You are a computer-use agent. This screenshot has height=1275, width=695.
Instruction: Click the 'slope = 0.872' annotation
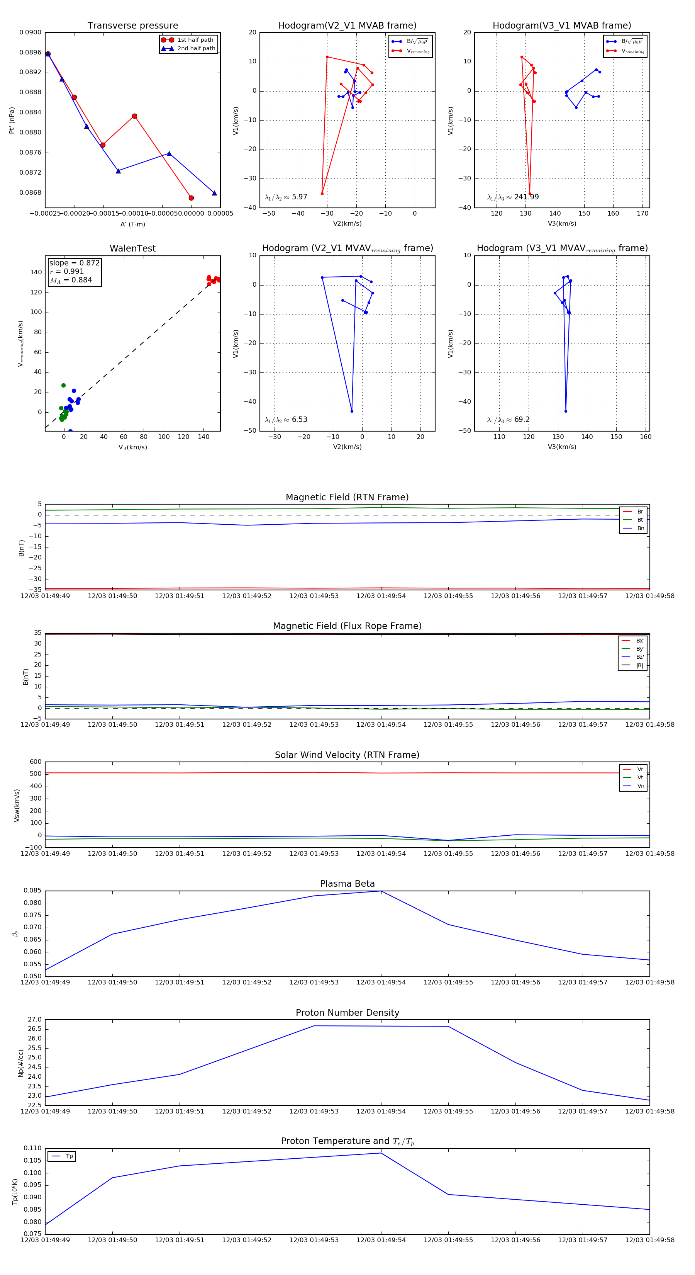(74, 263)
